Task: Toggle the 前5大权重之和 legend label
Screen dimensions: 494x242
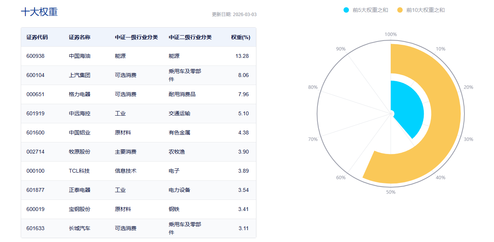Action: pos(370,10)
